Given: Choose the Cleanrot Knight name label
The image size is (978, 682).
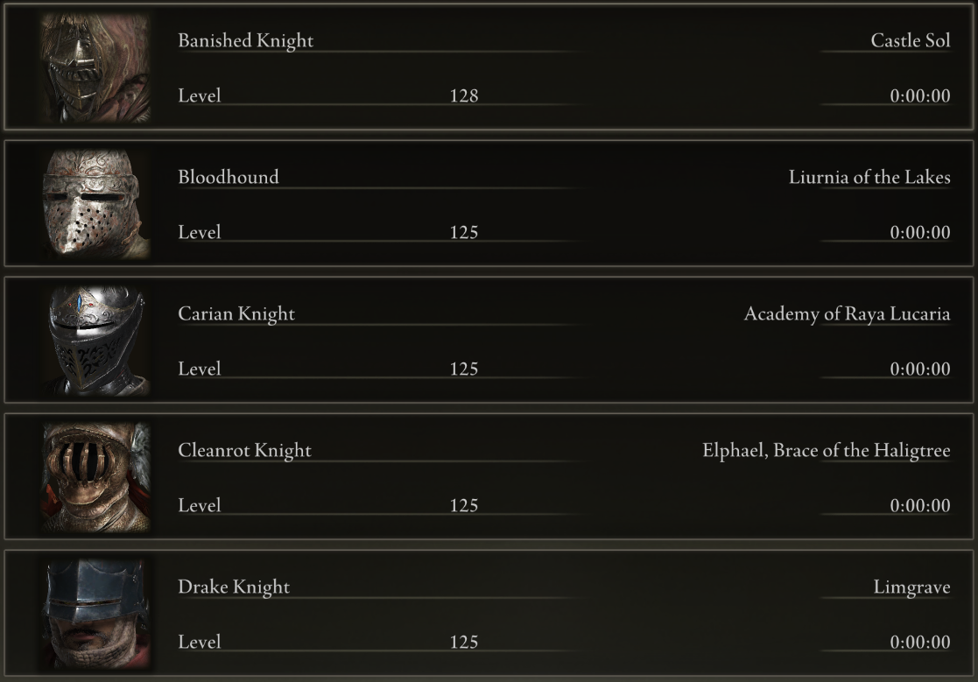Looking at the screenshot, I should click(244, 450).
